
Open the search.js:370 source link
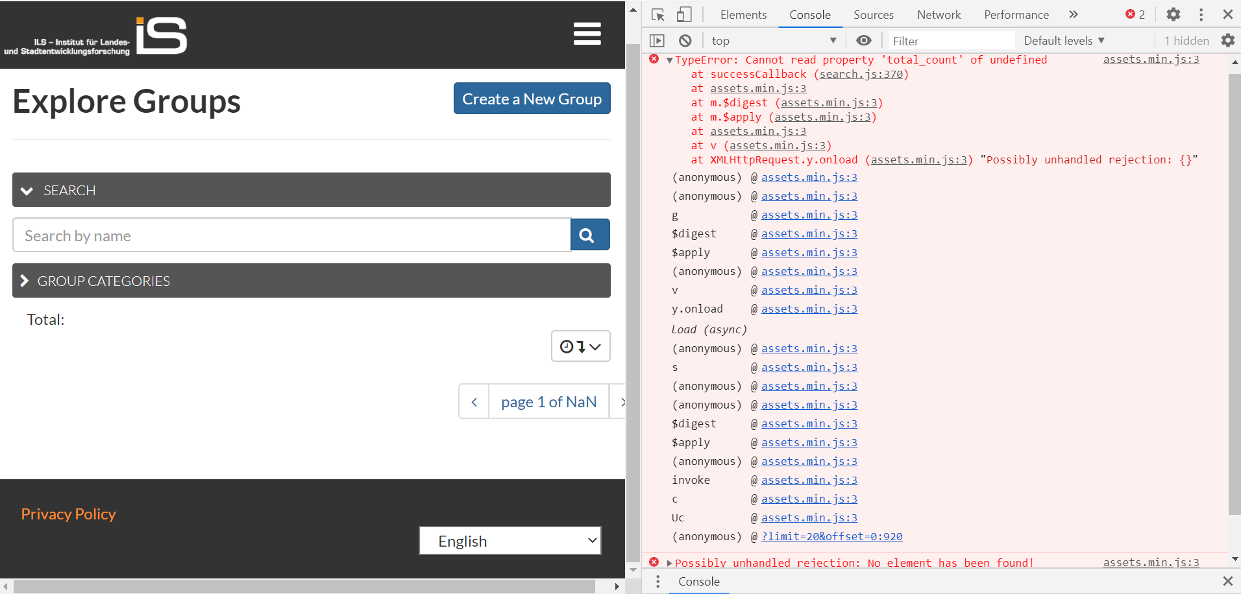(861, 74)
